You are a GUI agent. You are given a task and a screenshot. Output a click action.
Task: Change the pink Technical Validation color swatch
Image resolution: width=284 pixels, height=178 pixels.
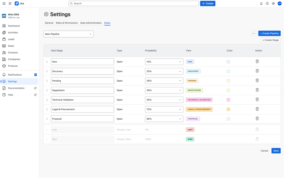(228, 100)
